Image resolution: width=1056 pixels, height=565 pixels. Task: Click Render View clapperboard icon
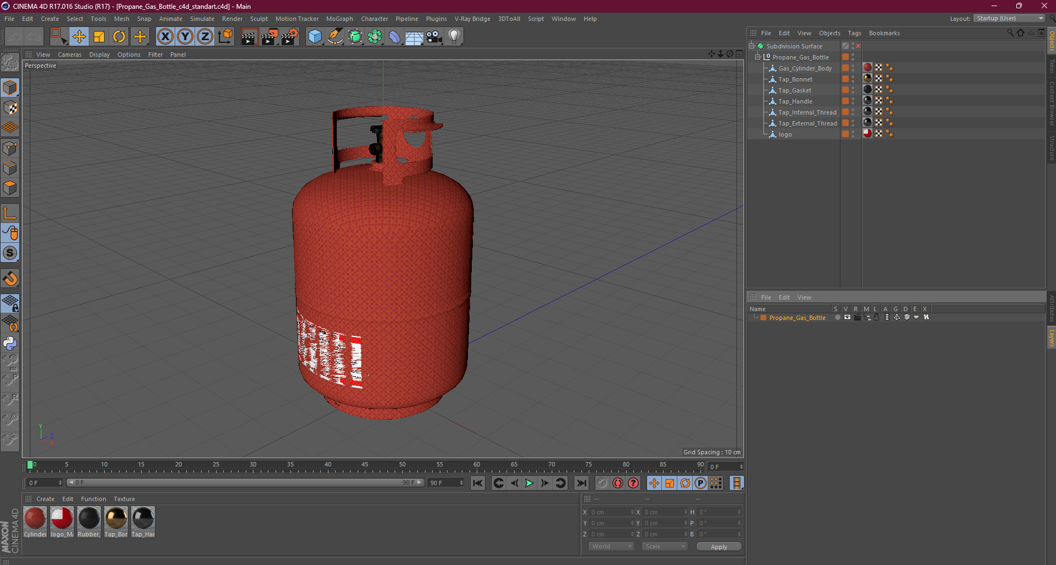249,37
